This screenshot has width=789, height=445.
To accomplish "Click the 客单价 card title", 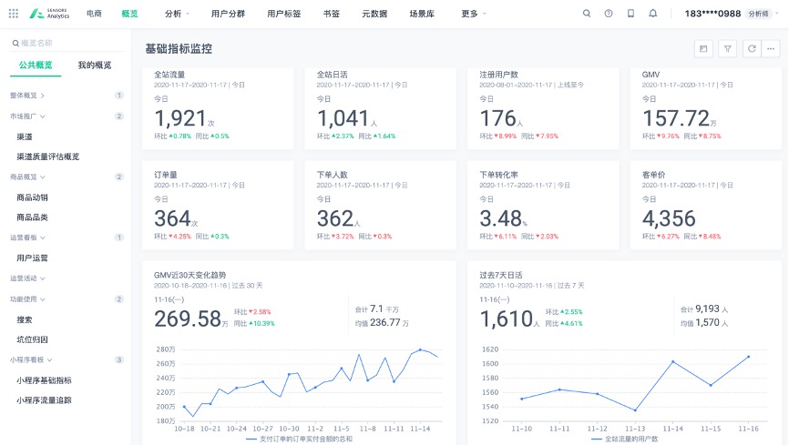I will pyautogui.click(x=653, y=175).
